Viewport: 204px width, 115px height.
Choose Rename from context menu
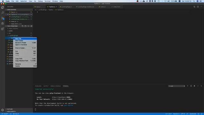(x=25, y=64)
